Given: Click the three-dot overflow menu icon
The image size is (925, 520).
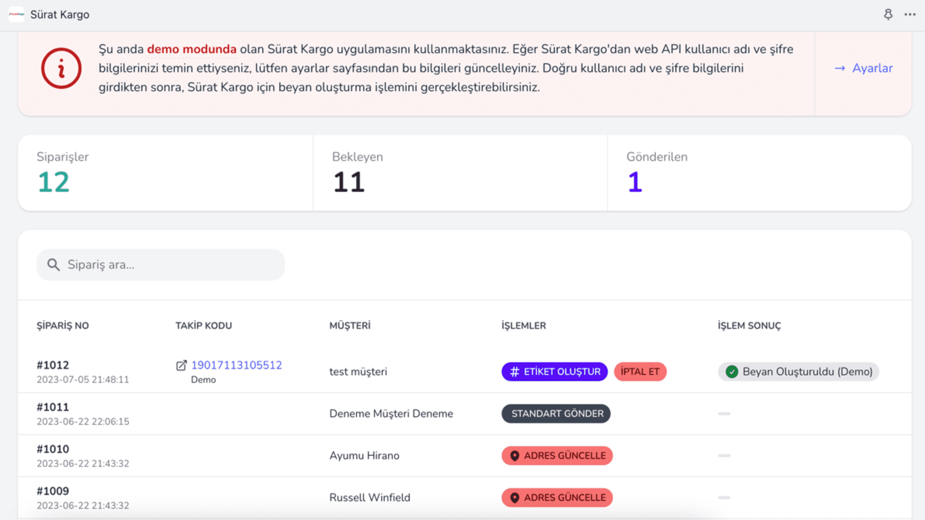Looking at the screenshot, I should pos(911,14).
